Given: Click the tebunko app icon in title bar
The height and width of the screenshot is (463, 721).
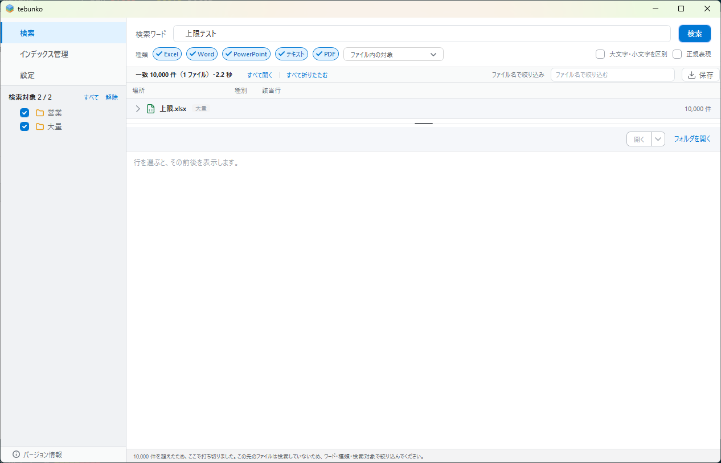Looking at the screenshot, I should [10, 9].
